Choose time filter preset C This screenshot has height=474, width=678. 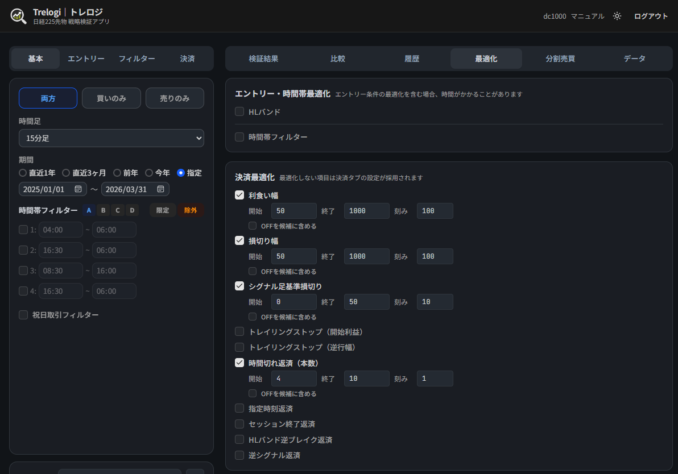(118, 210)
